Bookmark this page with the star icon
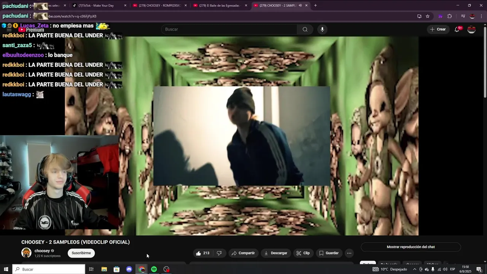The height and width of the screenshot is (274, 487). 428,16
